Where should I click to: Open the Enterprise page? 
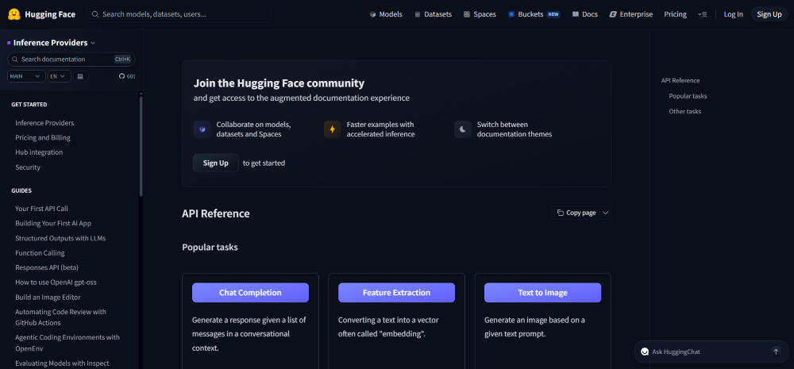tap(631, 14)
